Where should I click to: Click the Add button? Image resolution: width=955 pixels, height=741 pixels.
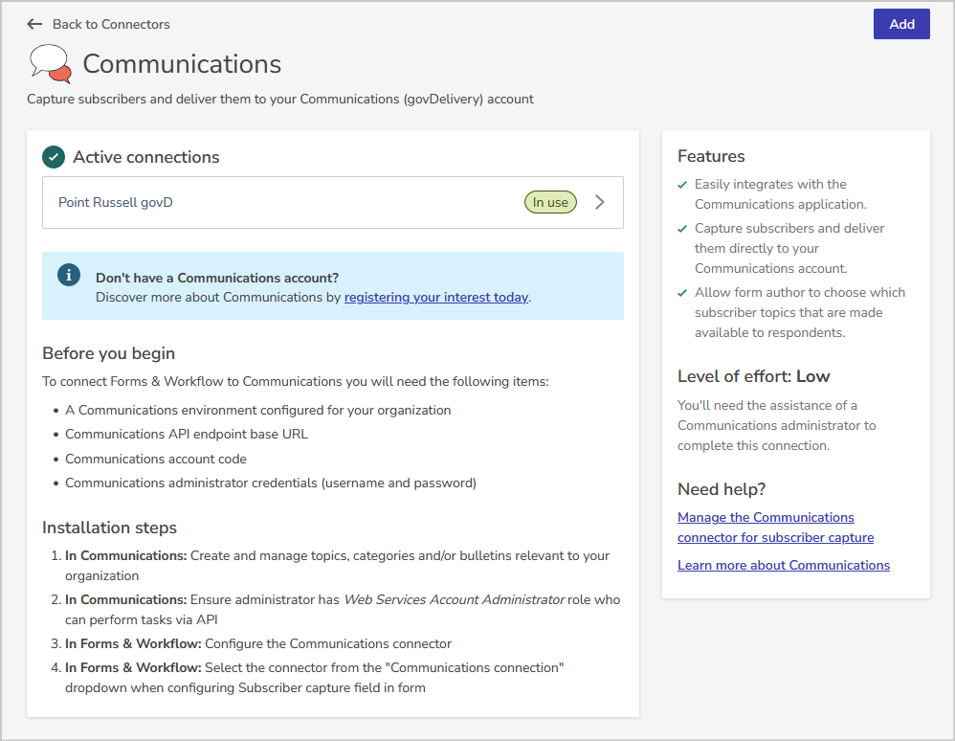tap(901, 24)
